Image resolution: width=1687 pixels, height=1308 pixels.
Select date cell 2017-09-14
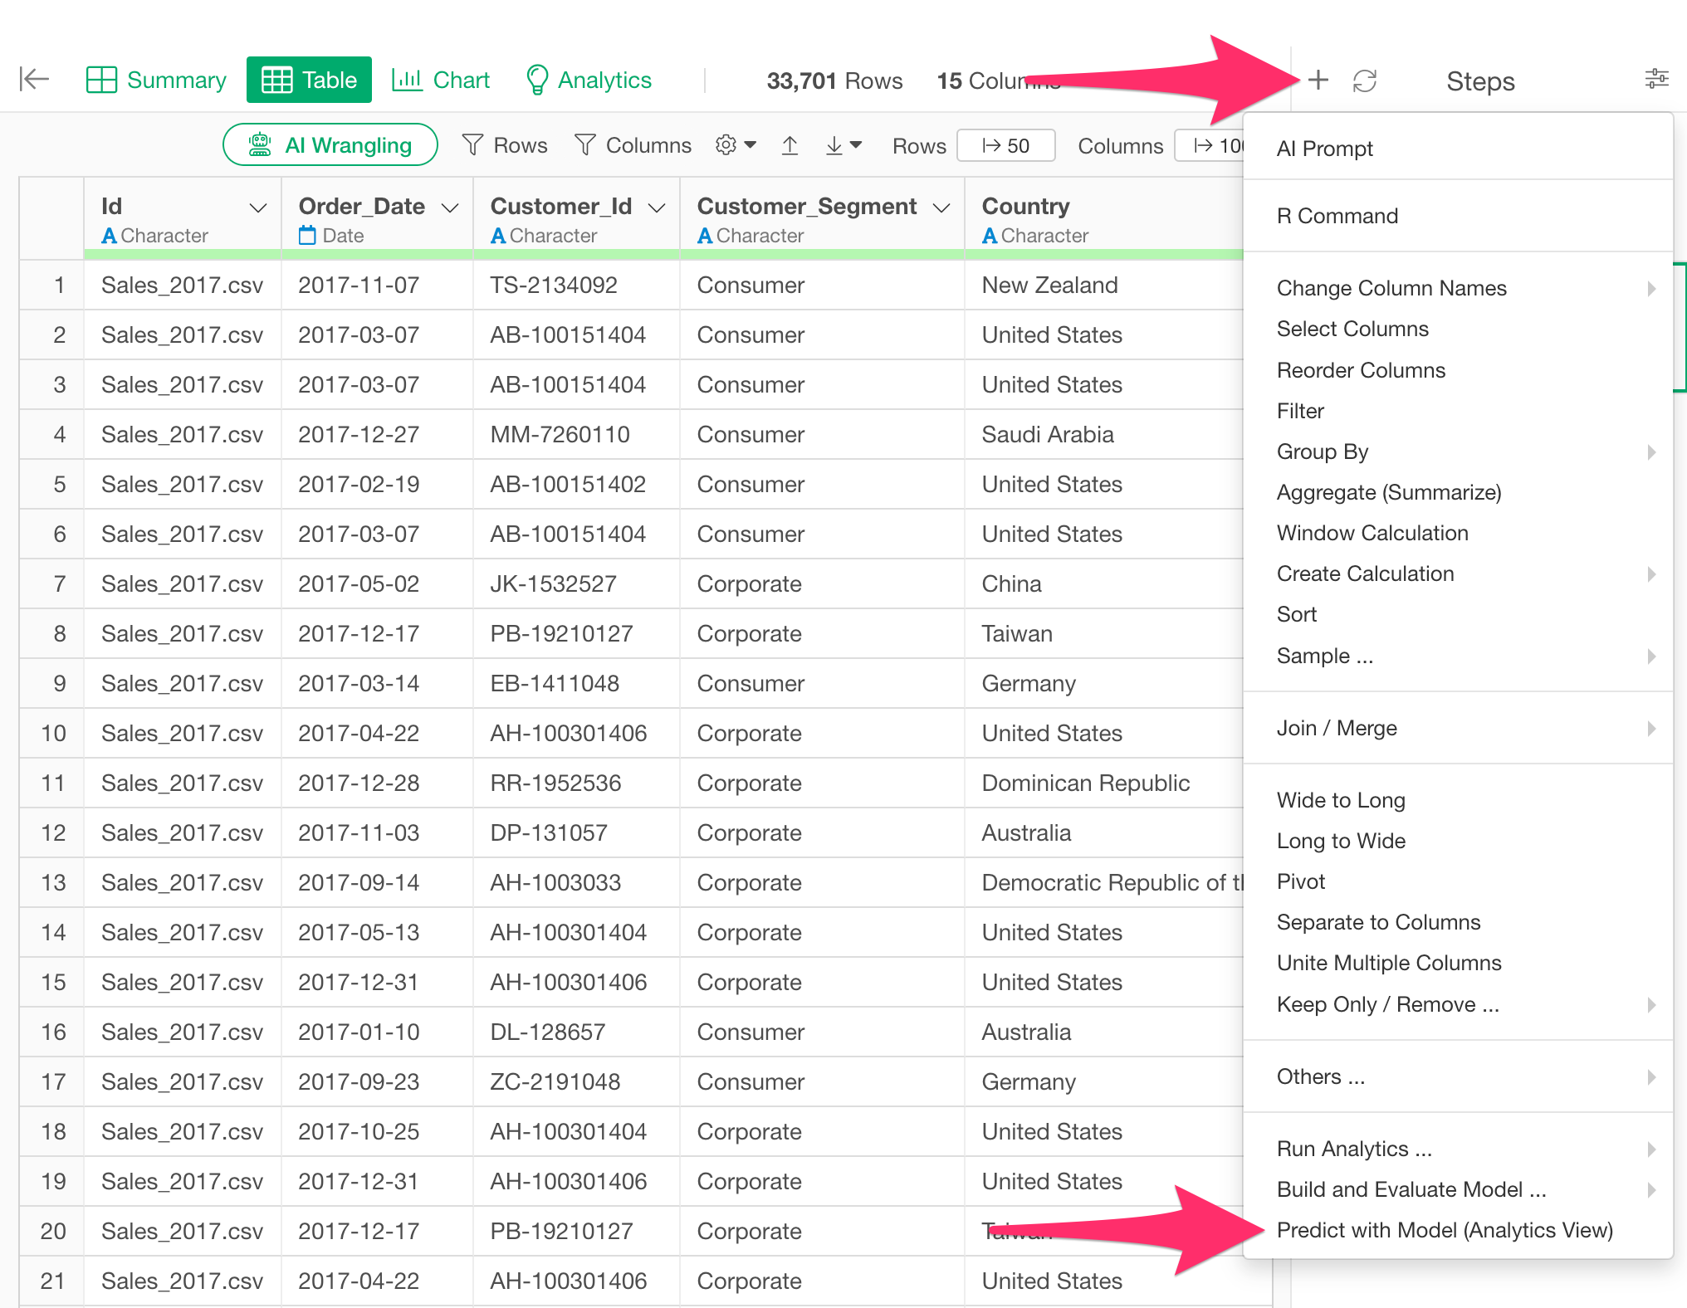coord(377,882)
